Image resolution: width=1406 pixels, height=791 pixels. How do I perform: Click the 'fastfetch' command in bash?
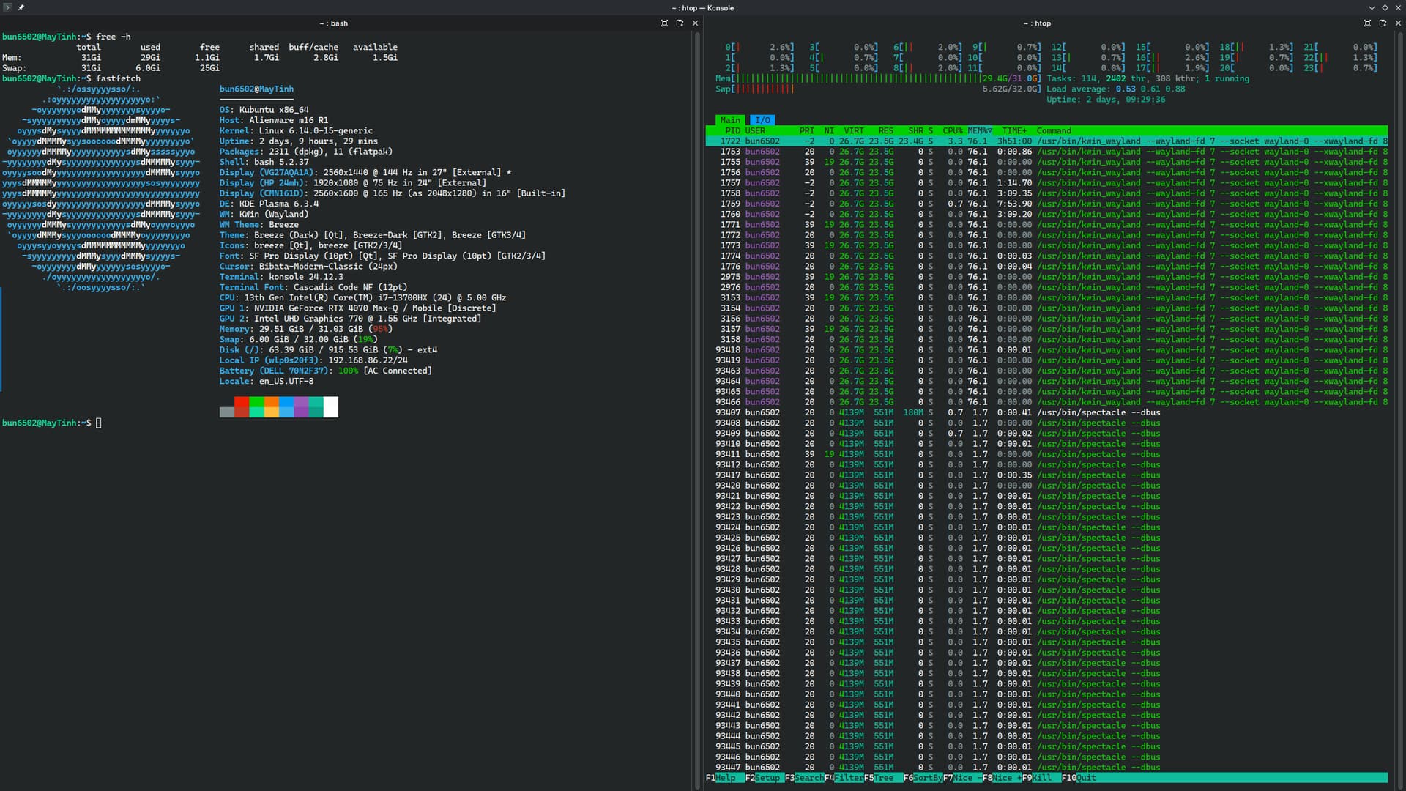coord(118,78)
